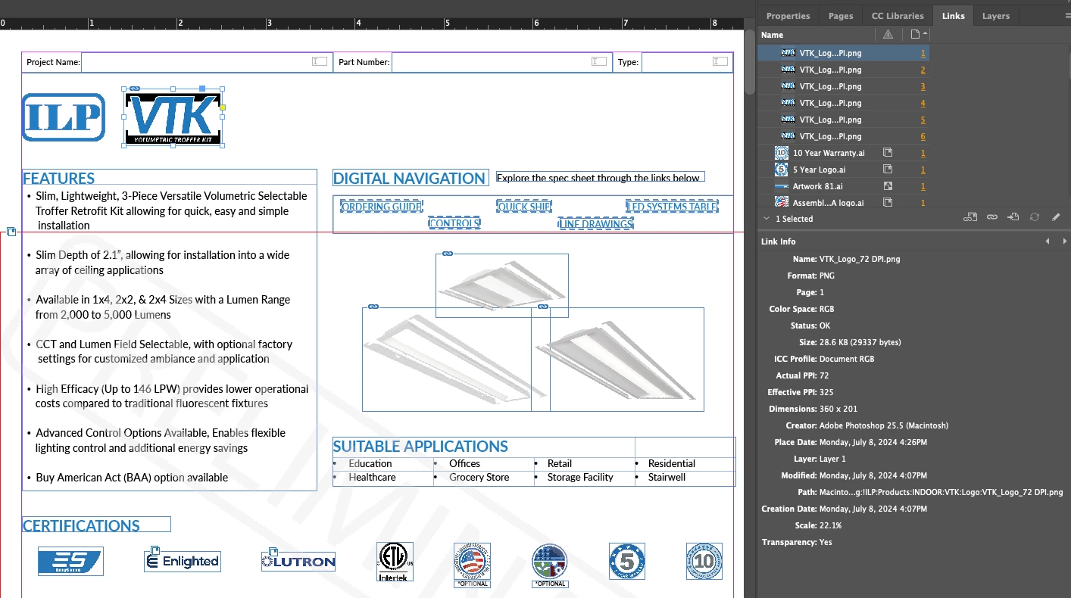Click the QUICK SHIP navigation button

pyautogui.click(x=524, y=207)
